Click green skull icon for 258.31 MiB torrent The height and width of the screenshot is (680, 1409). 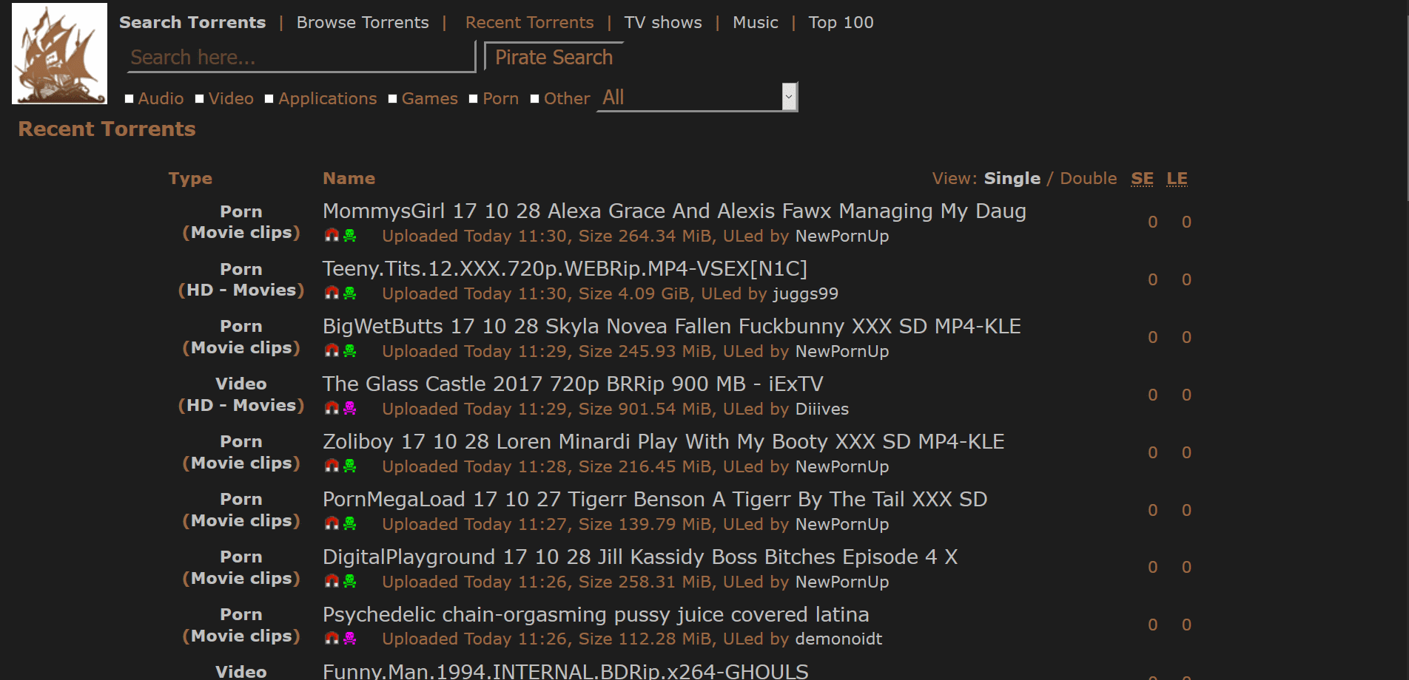pyautogui.click(x=350, y=581)
